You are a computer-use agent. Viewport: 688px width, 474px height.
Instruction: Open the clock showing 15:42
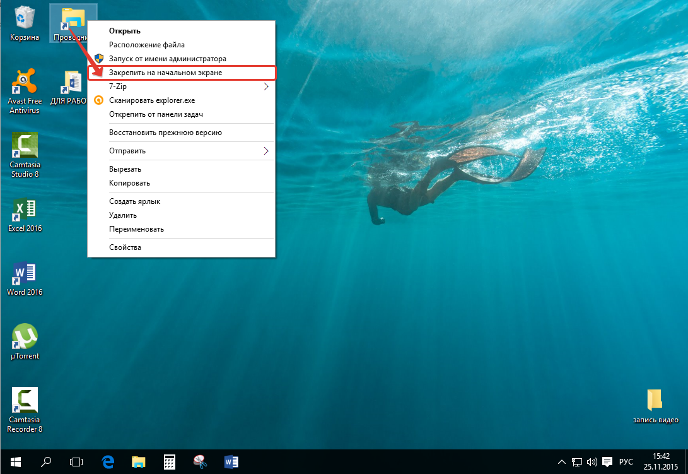click(x=661, y=461)
